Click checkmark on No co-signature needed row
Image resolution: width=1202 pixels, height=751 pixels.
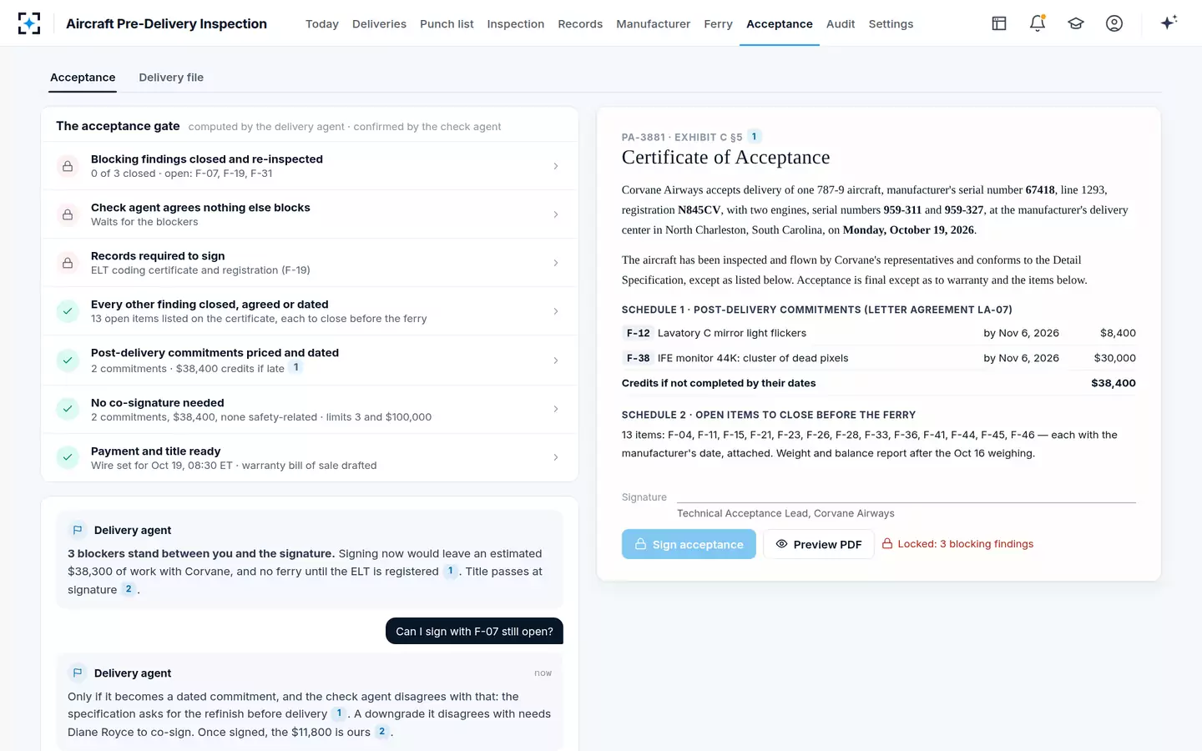pos(68,409)
